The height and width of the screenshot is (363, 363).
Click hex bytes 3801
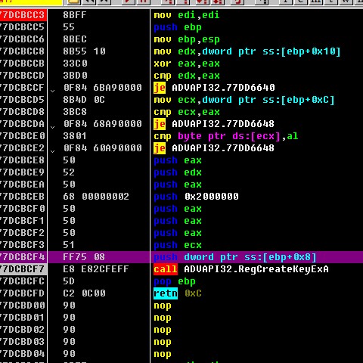pos(75,136)
